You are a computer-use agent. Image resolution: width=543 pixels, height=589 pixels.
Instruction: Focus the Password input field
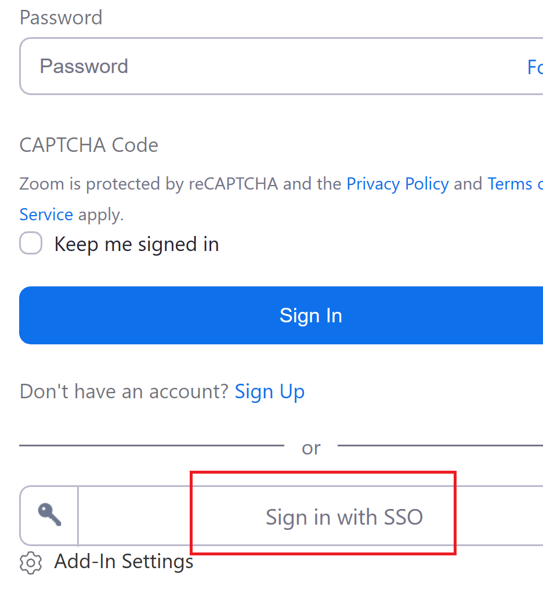(x=281, y=66)
